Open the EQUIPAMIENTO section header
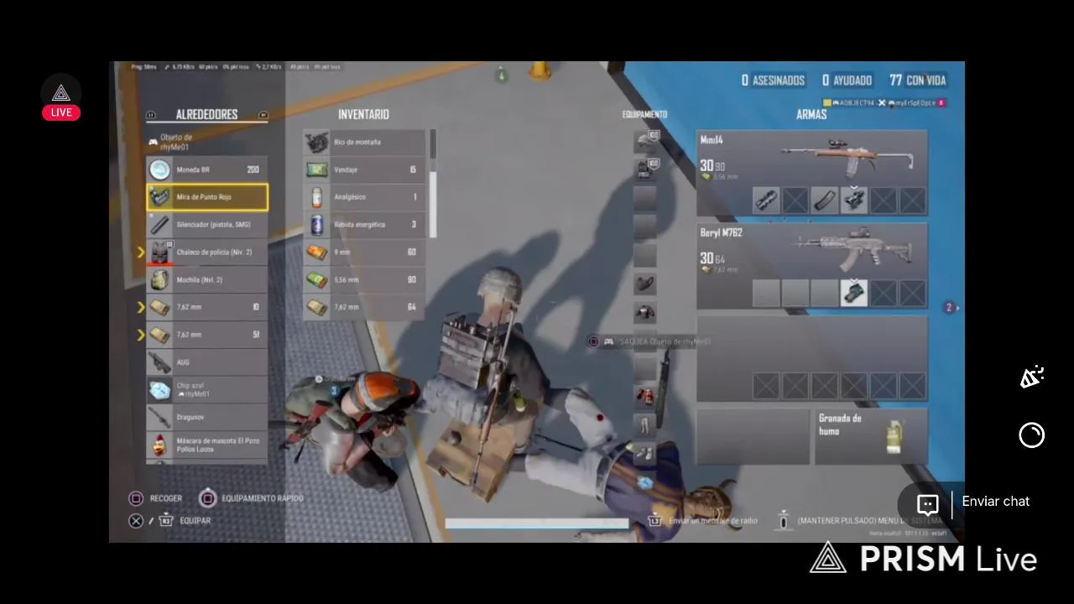The width and height of the screenshot is (1074, 604). (x=644, y=114)
